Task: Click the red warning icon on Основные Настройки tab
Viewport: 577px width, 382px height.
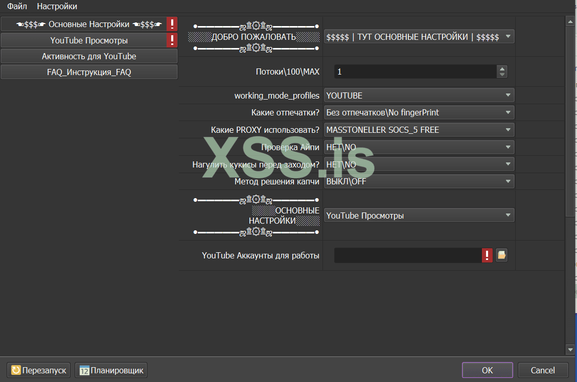Action: pos(172,25)
